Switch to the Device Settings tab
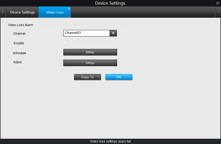Image resolution: width=221 pixels, height=144 pixels. point(22,12)
